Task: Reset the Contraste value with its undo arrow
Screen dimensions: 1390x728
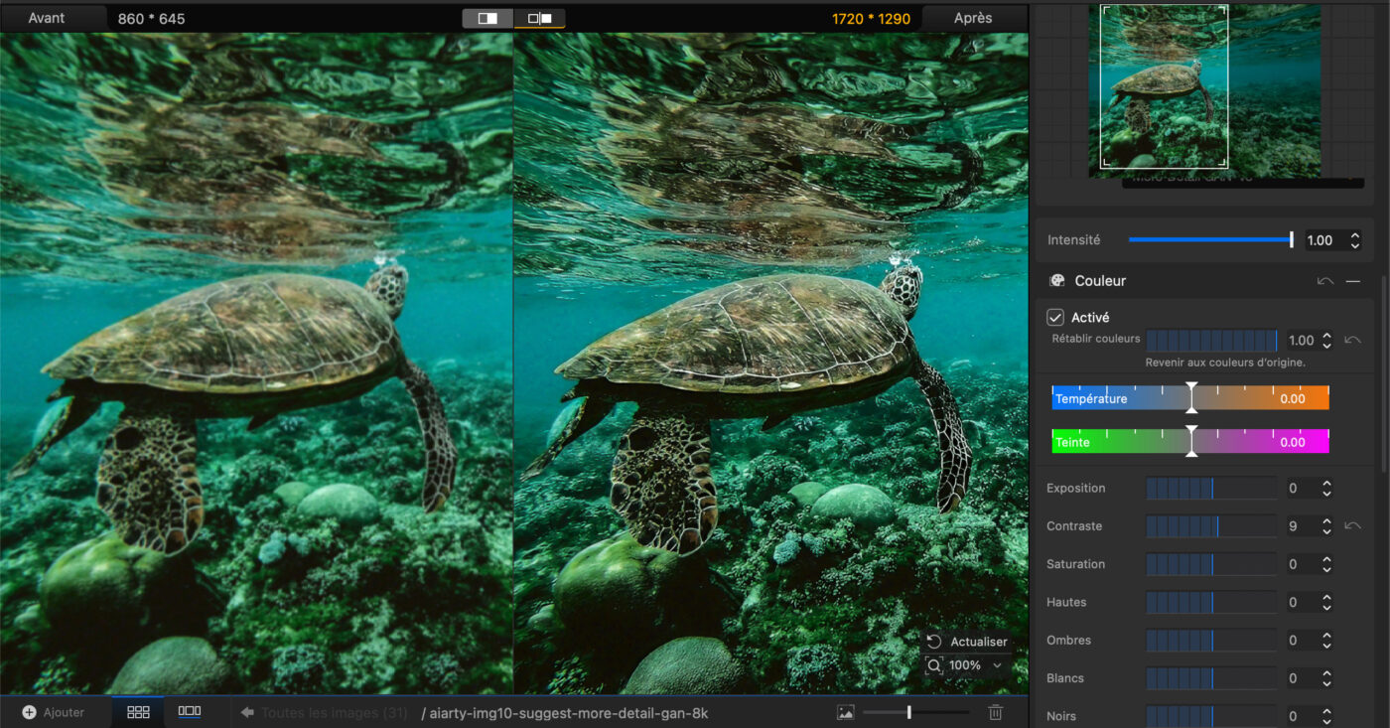Action: click(x=1352, y=525)
